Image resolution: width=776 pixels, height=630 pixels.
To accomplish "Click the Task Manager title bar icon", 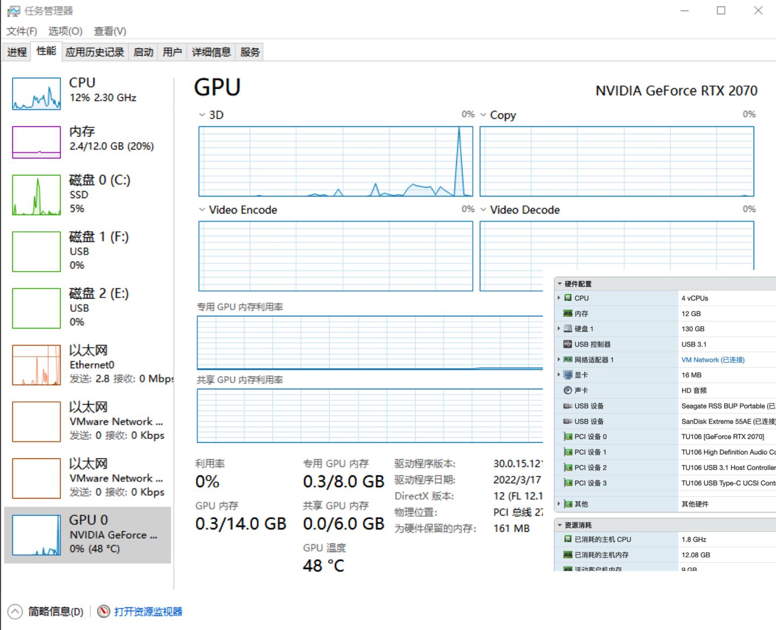I will click(x=13, y=11).
